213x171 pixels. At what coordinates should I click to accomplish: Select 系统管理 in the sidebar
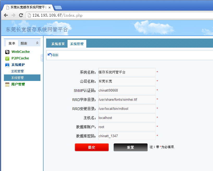22,78
